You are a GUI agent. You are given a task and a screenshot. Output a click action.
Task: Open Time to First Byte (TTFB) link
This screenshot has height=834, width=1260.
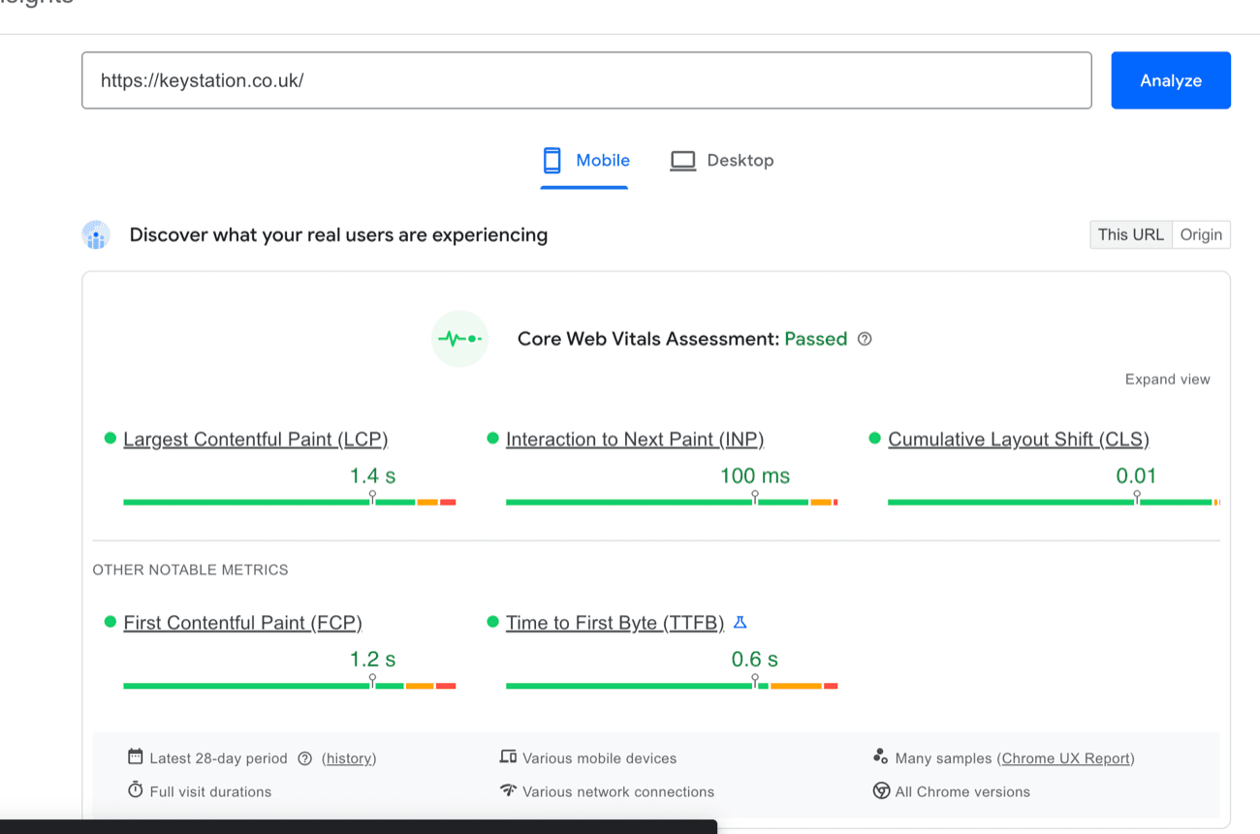click(x=614, y=623)
